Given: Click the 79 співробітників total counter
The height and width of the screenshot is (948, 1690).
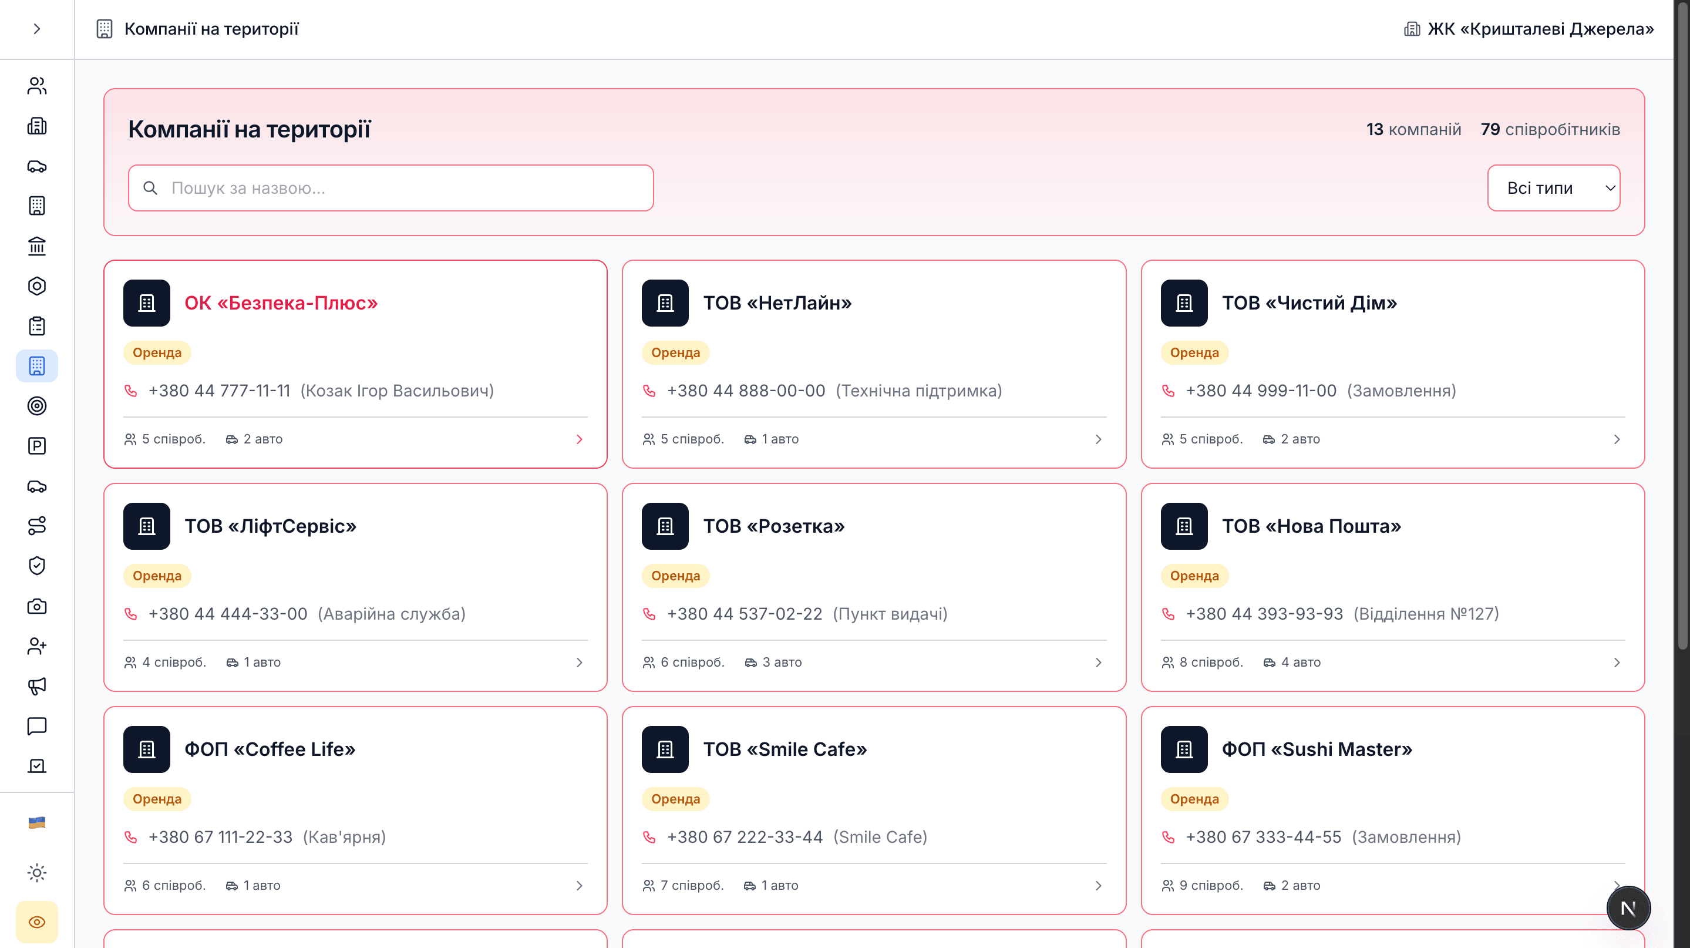Looking at the screenshot, I should tap(1550, 129).
